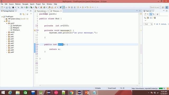Open the Run menu
The width and height of the screenshot is (169, 95).
pos(44,4)
